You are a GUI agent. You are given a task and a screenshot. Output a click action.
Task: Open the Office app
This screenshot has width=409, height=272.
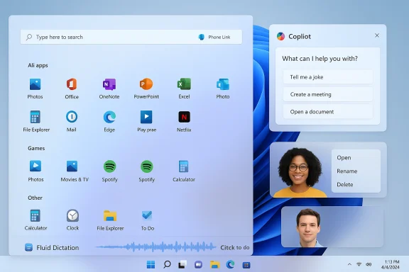pos(72,89)
